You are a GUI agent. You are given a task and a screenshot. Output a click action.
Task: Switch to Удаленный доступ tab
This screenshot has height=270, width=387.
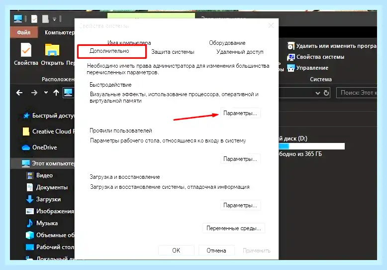tap(240, 52)
